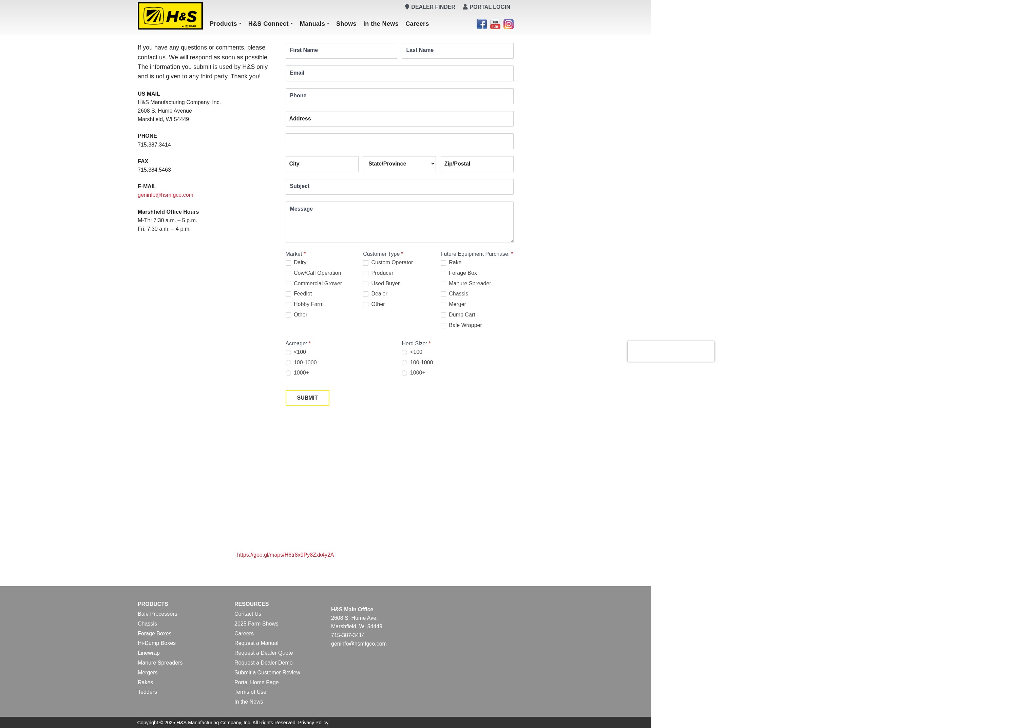The image size is (1014, 728).
Task: Check the Cow/Calf Operation checkbox
Action: point(288,273)
